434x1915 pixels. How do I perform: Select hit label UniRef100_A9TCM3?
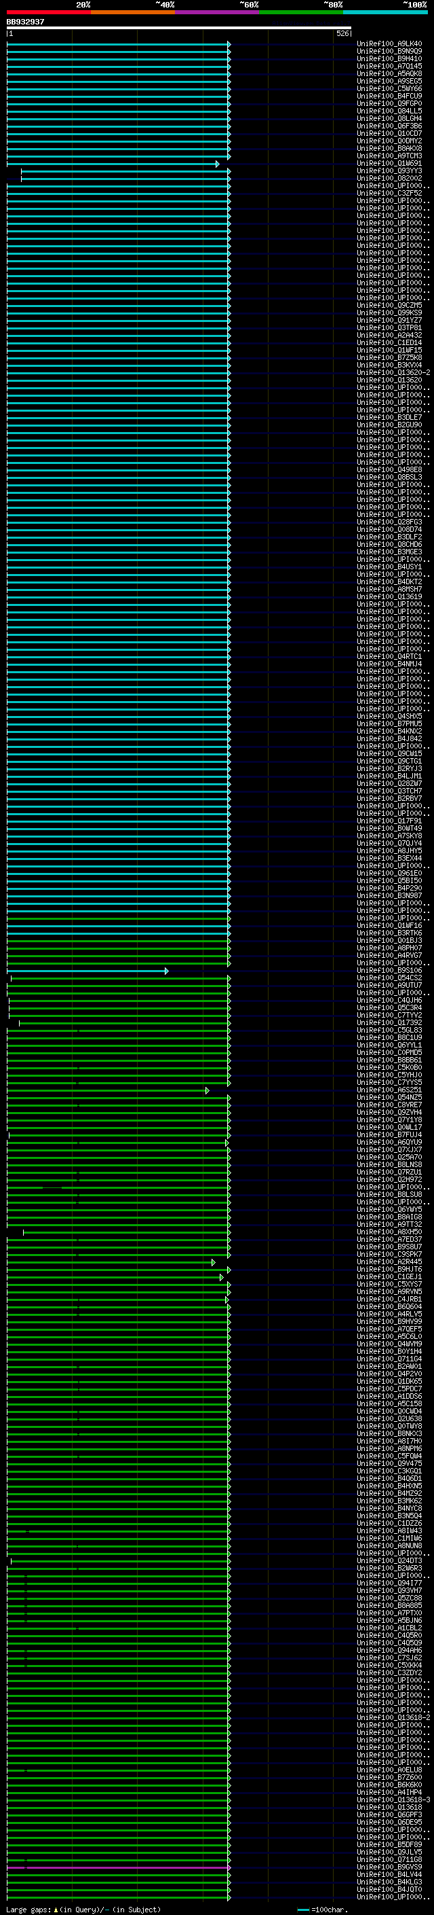point(389,156)
